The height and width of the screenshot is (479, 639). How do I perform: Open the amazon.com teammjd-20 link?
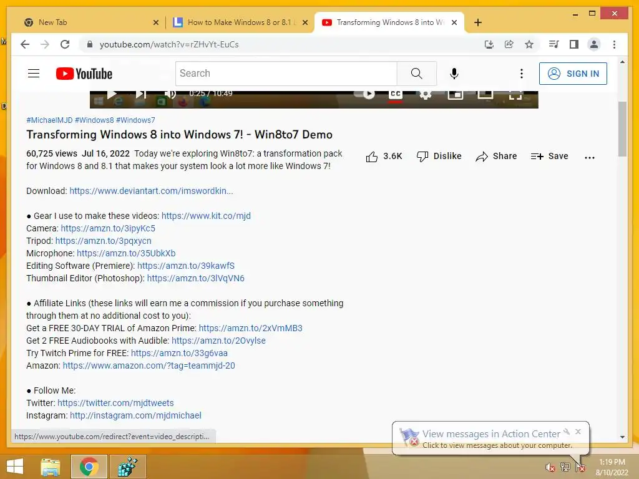click(149, 365)
